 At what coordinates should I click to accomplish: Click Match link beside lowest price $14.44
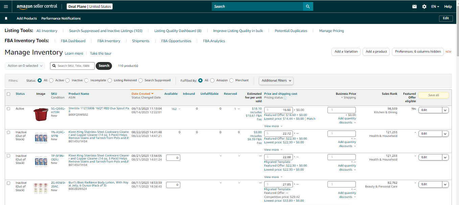(311, 119)
